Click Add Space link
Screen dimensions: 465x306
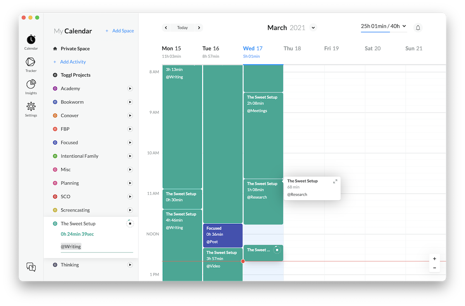[x=120, y=31]
